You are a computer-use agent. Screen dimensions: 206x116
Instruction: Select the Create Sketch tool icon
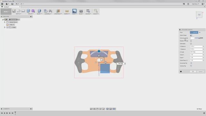14,11
